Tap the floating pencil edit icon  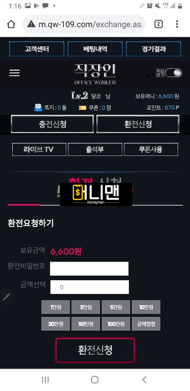pyautogui.click(x=7, y=297)
